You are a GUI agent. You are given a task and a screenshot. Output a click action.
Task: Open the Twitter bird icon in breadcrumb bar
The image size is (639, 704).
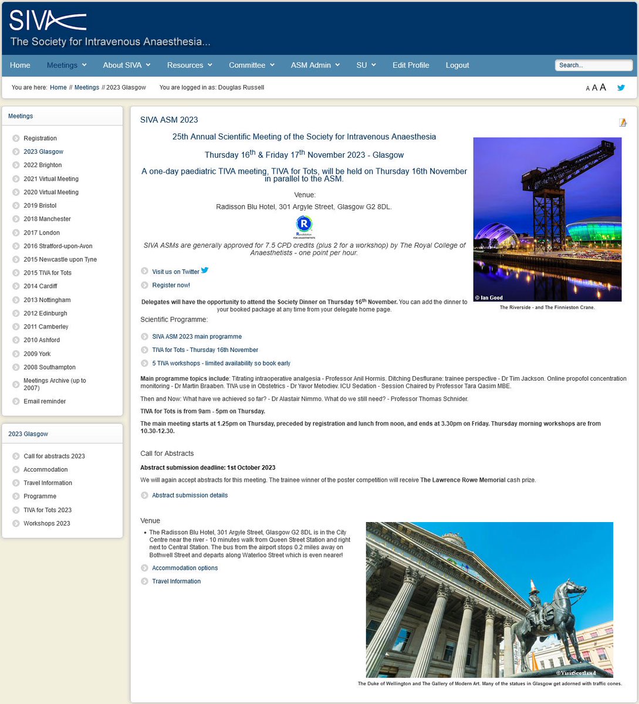coord(621,87)
